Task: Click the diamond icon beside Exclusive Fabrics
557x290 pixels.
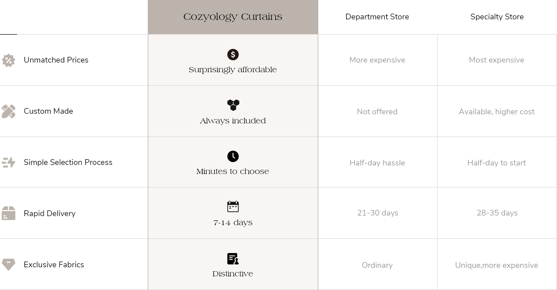Action: (x=9, y=264)
